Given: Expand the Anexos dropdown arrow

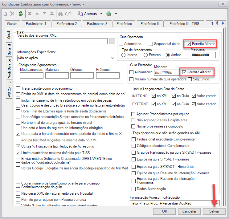Looking at the screenshot, I should pos(101,14).
